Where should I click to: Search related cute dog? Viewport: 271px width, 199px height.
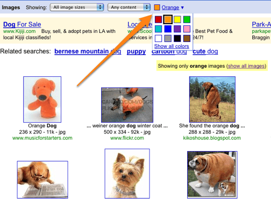pos(205,52)
